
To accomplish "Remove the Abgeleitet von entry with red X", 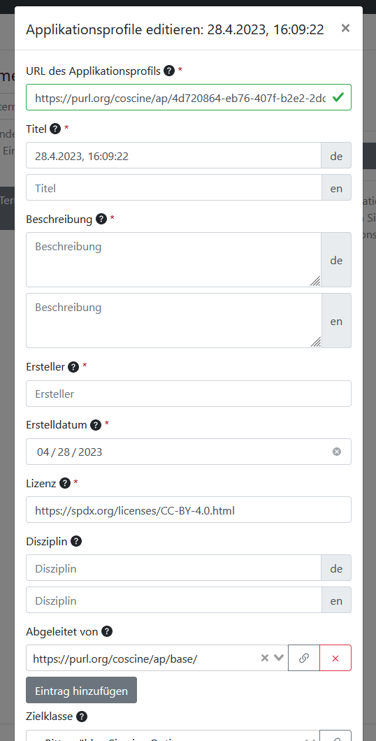I will (x=335, y=658).
